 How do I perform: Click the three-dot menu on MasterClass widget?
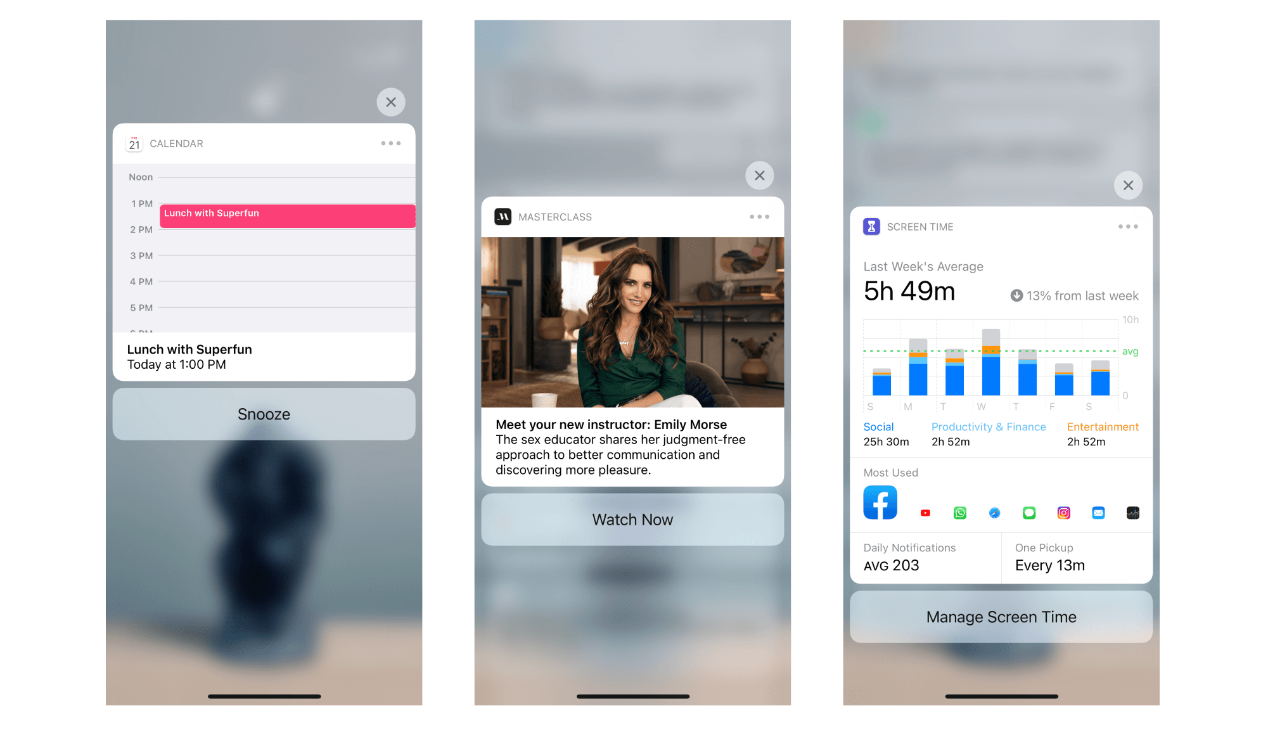(759, 217)
